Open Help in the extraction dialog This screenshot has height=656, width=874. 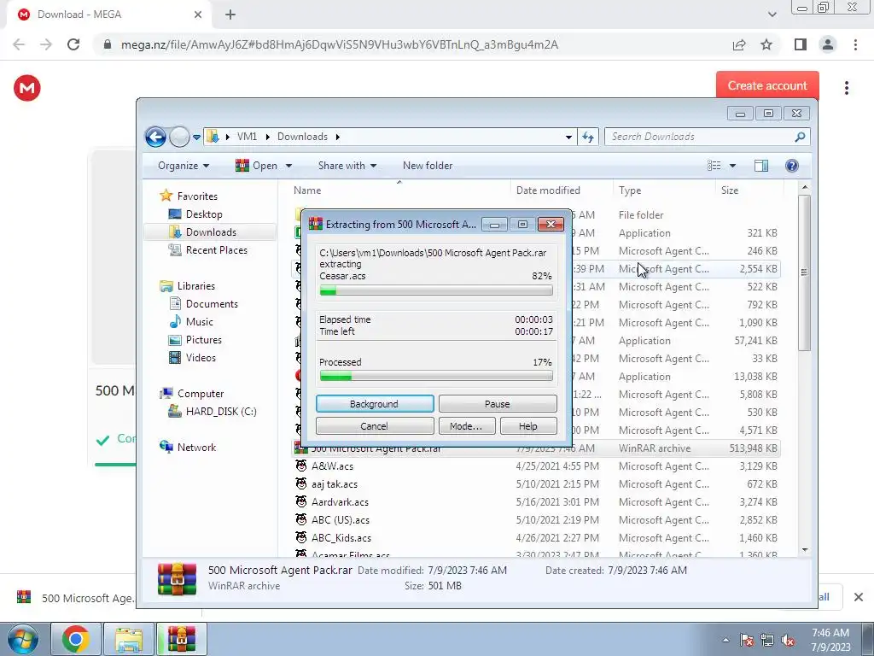pos(527,426)
